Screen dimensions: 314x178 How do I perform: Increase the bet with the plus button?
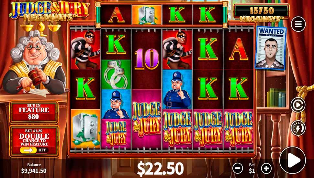tap(266, 168)
